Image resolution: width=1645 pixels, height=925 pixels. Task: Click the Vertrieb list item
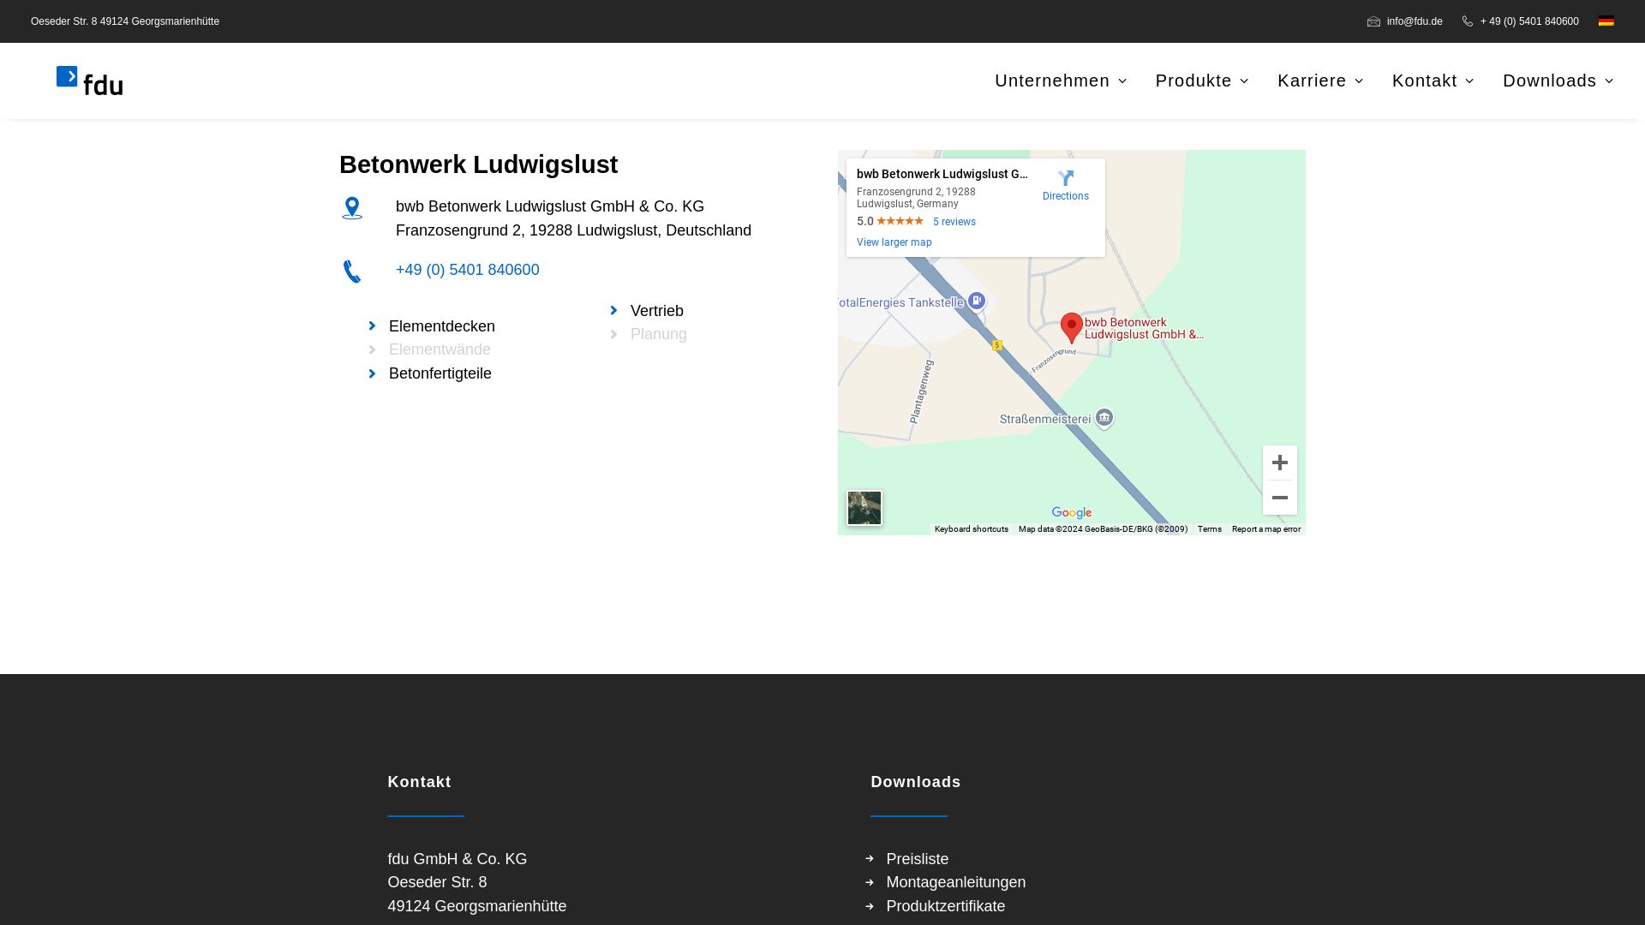[656, 311]
